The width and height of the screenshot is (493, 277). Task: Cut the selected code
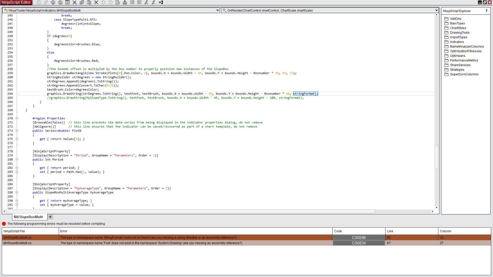click(75, 2)
